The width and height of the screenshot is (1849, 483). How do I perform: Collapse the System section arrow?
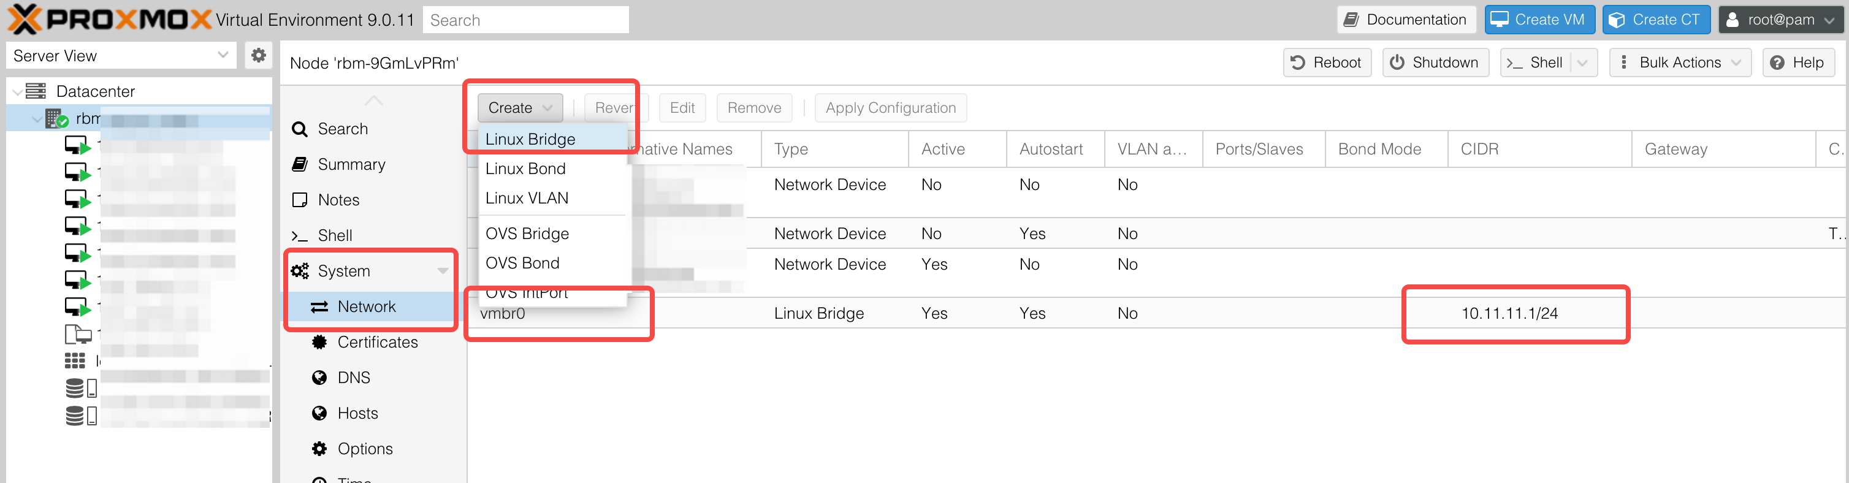[x=443, y=272]
